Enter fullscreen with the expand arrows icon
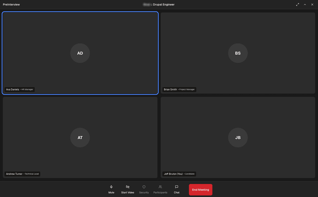The height and width of the screenshot is (197, 318). [298, 5]
